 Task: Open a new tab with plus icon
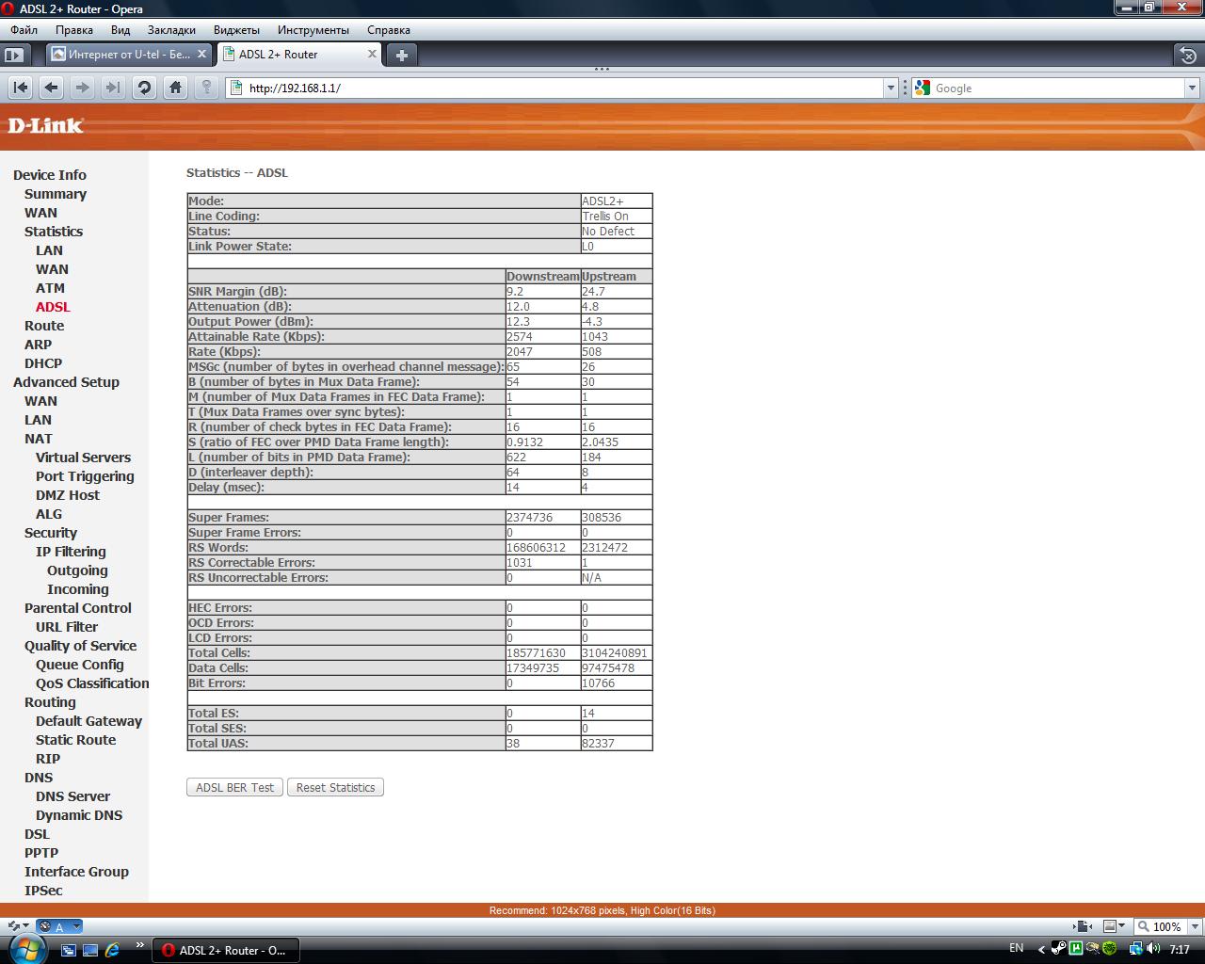pyautogui.click(x=401, y=55)
